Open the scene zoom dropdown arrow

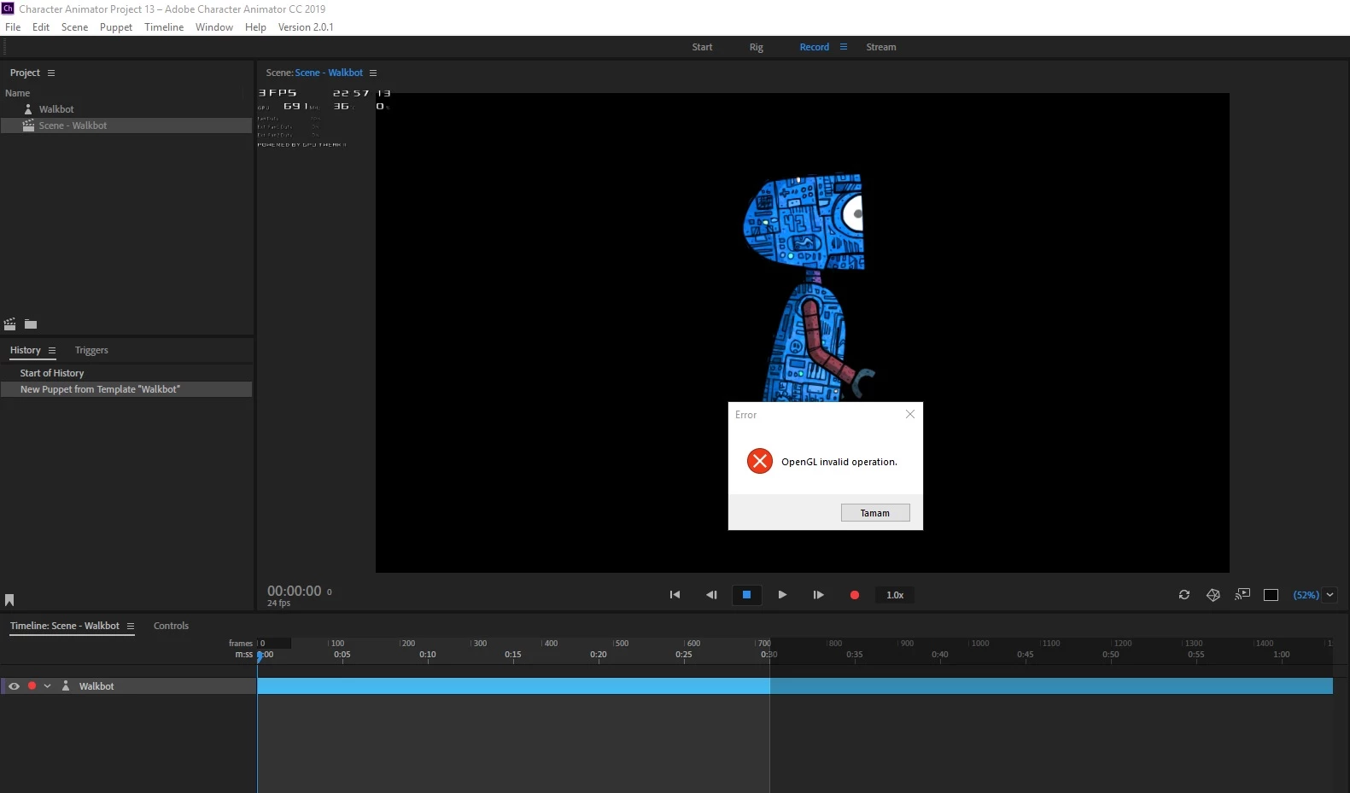pos(1330,595)
